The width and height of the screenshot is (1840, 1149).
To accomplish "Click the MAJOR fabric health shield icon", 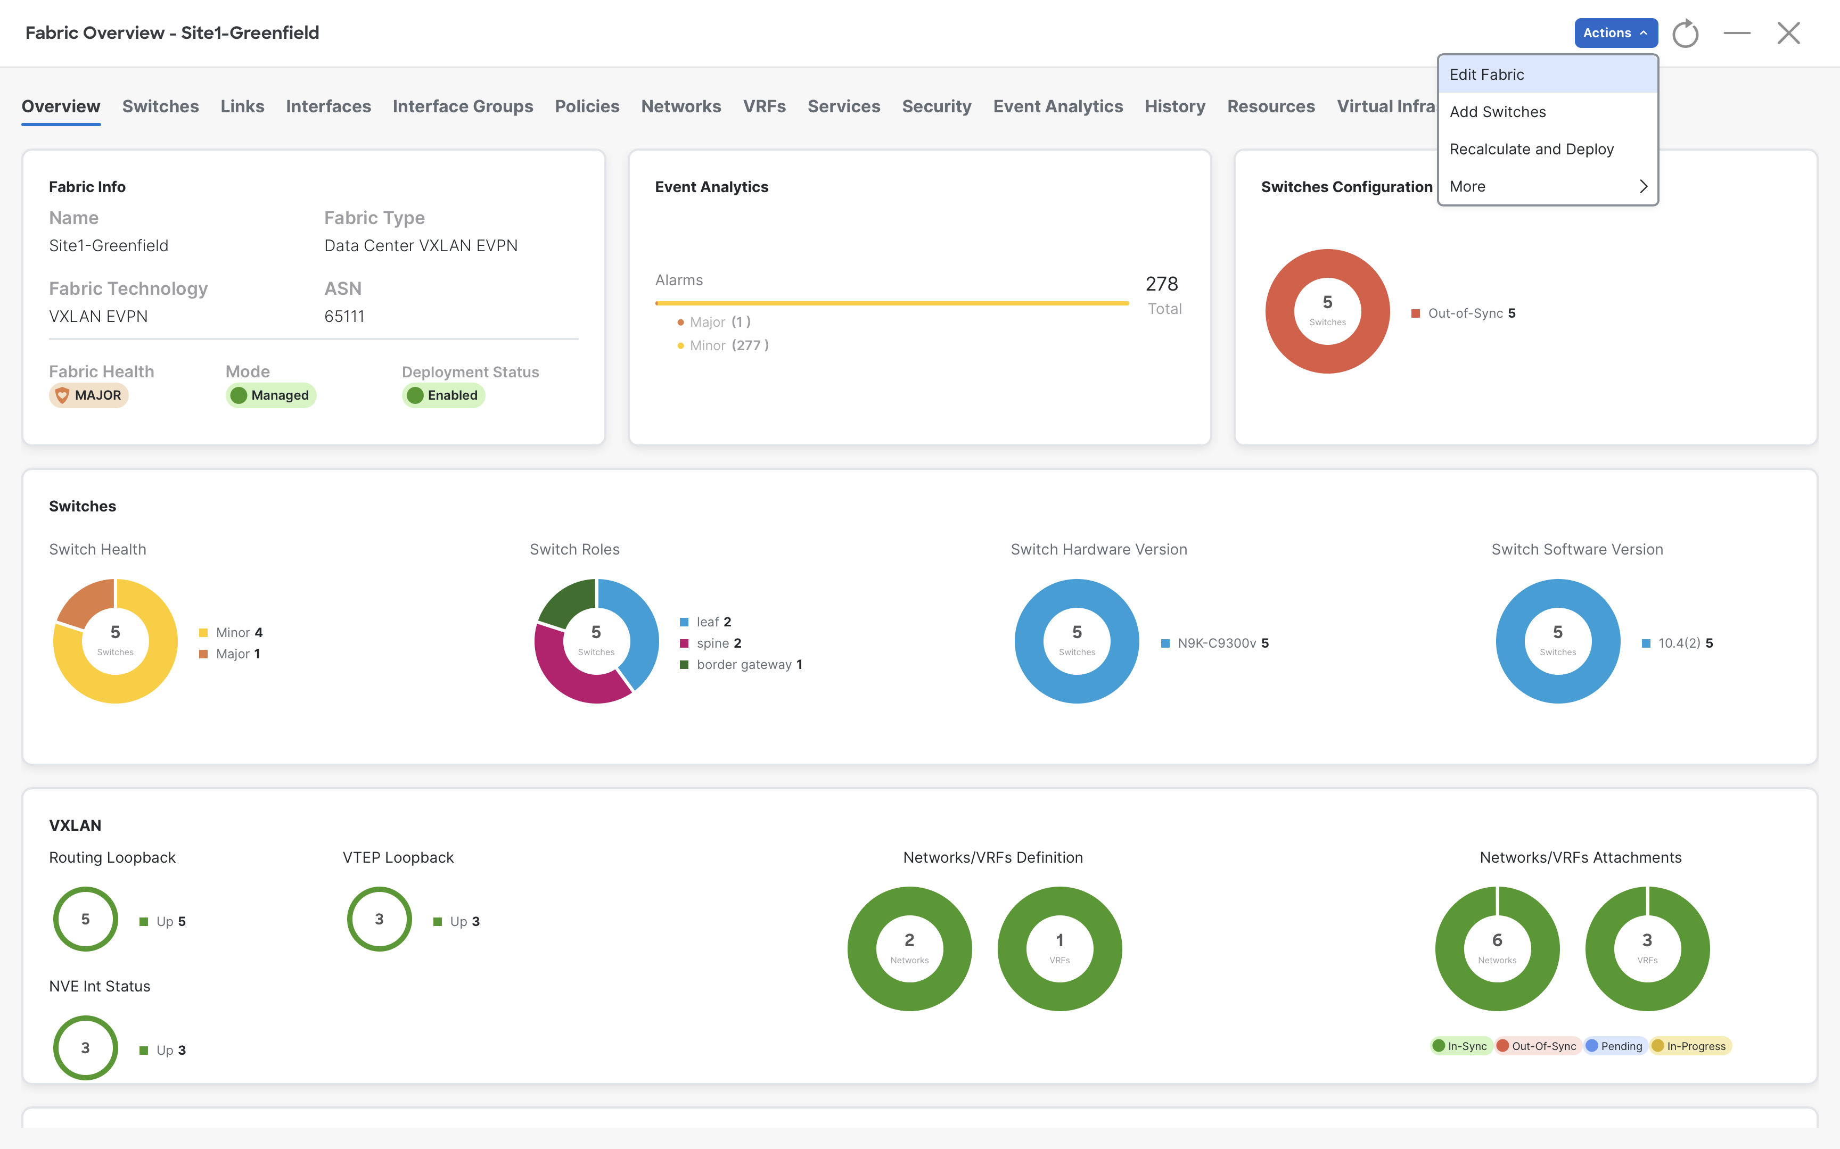I will 62,395.
